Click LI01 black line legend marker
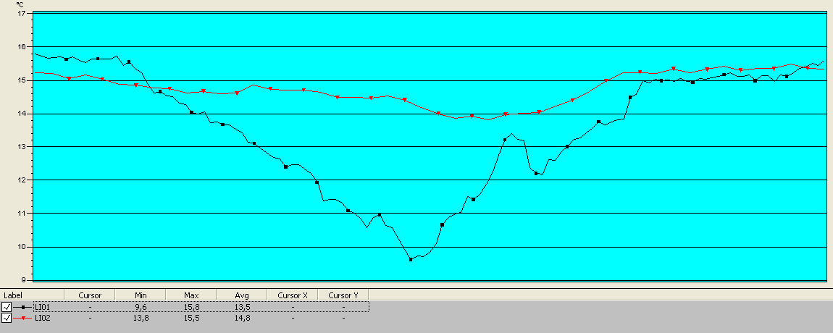This screenshot has width=833, height=333. [x=23, y=307]
